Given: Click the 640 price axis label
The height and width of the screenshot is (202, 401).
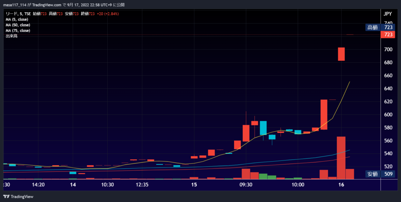Looking at the screenshot, I should pyautogui.click(x=388, y=89).
